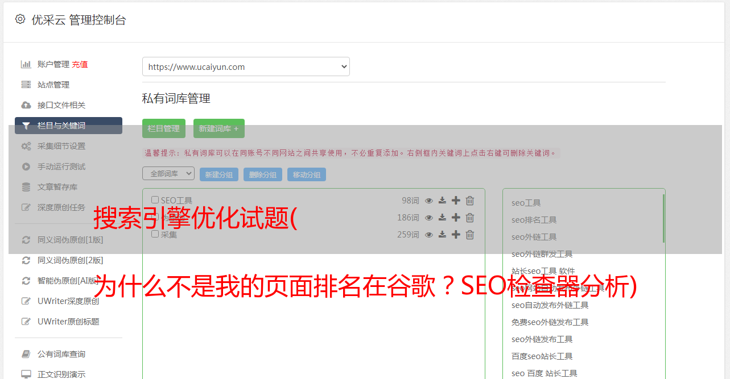Click the eye icon in 186词 row
This screenshot has height=379, width=730.
429,218
